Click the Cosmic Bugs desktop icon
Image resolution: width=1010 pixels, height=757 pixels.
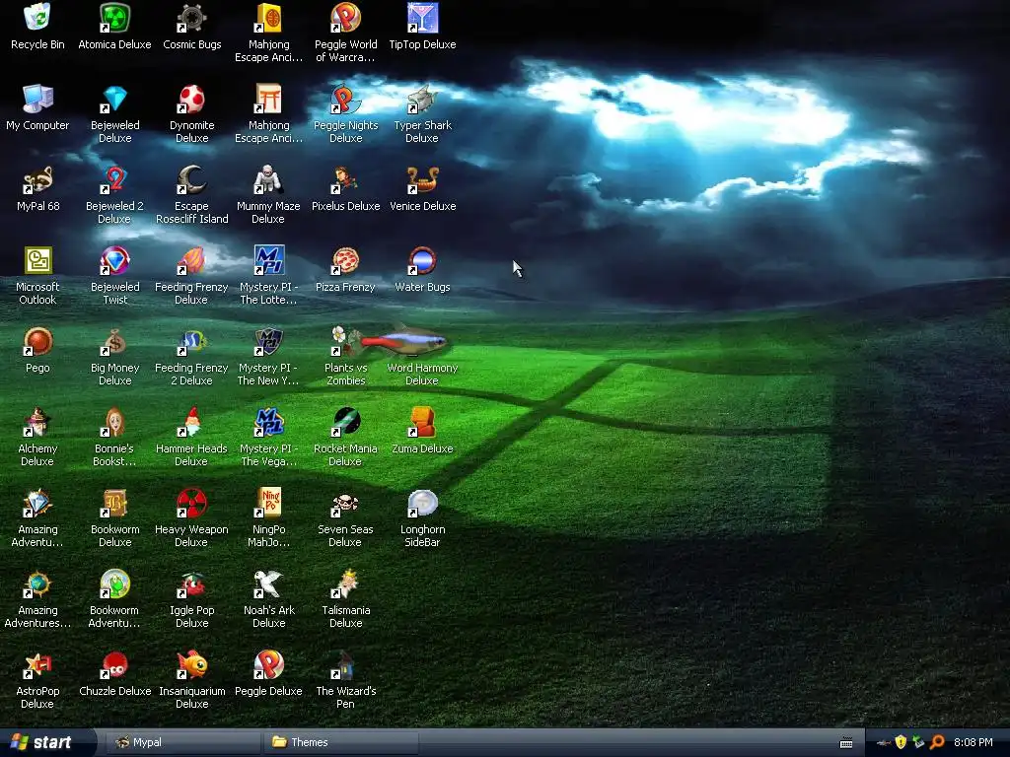point(192,18)
